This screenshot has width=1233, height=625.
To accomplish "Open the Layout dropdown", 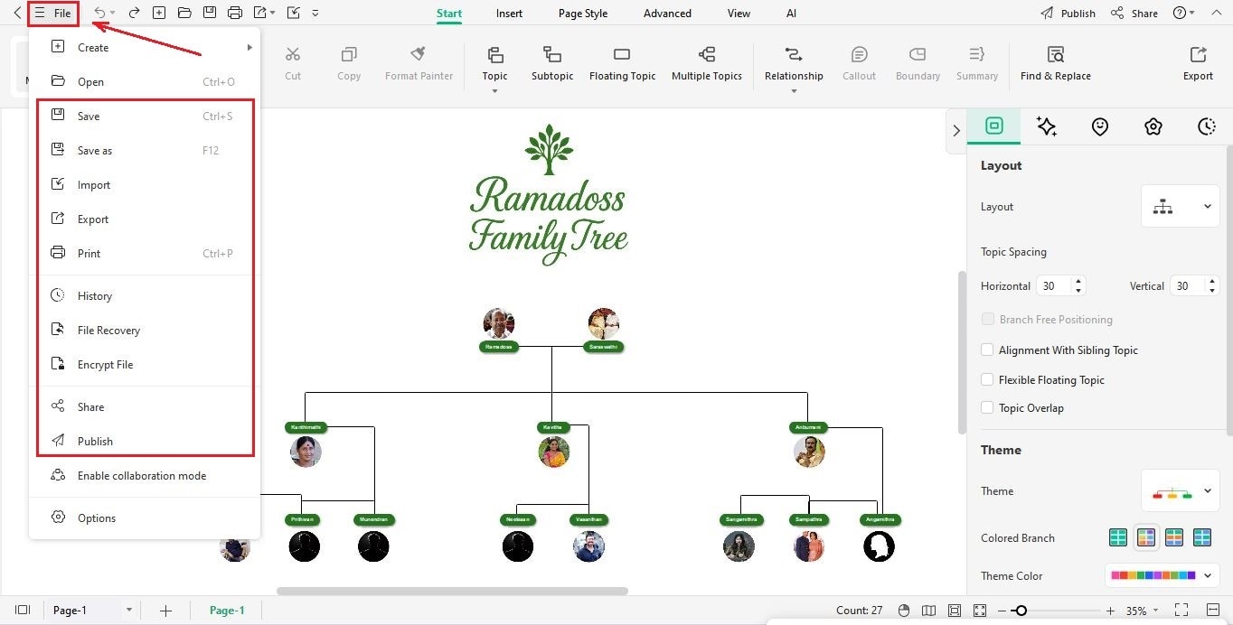I will (x=1181, y=207).
